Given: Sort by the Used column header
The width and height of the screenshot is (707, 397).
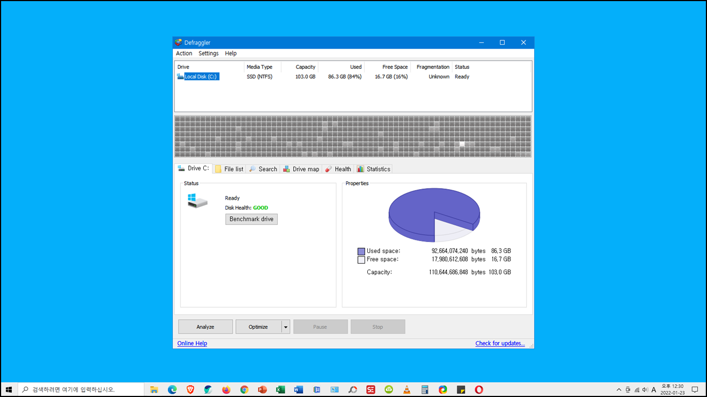Looking at the screenshot, I should click(341, 67).
